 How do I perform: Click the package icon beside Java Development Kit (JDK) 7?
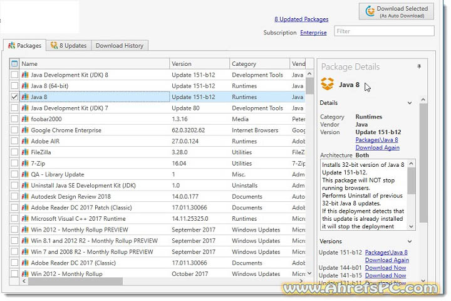pyautogui.click(x=25, y=108)
